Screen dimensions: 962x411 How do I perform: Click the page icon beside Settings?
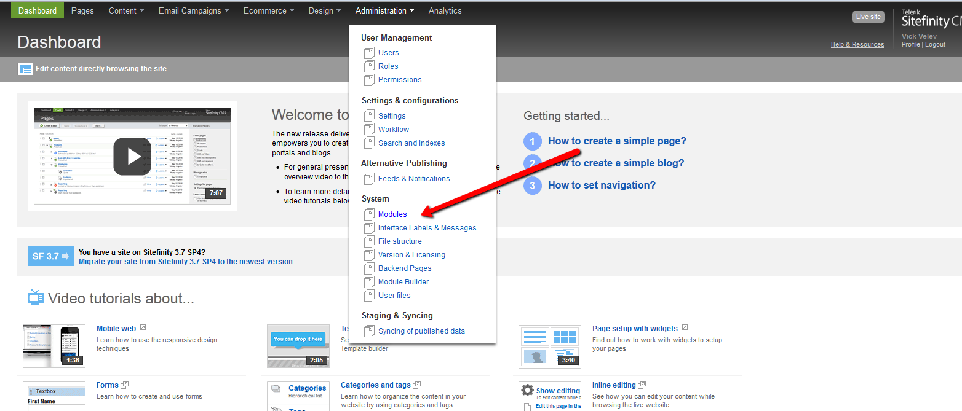point(369,116)
